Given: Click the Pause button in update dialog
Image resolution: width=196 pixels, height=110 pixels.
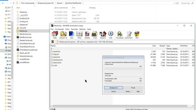Looking at the screenshot, I should [133, 88].
